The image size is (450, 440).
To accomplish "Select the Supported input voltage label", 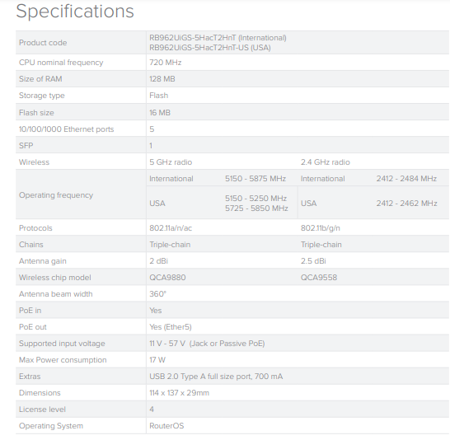I will tap(62, 344).
